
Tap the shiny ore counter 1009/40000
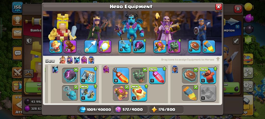pos(94,109)
